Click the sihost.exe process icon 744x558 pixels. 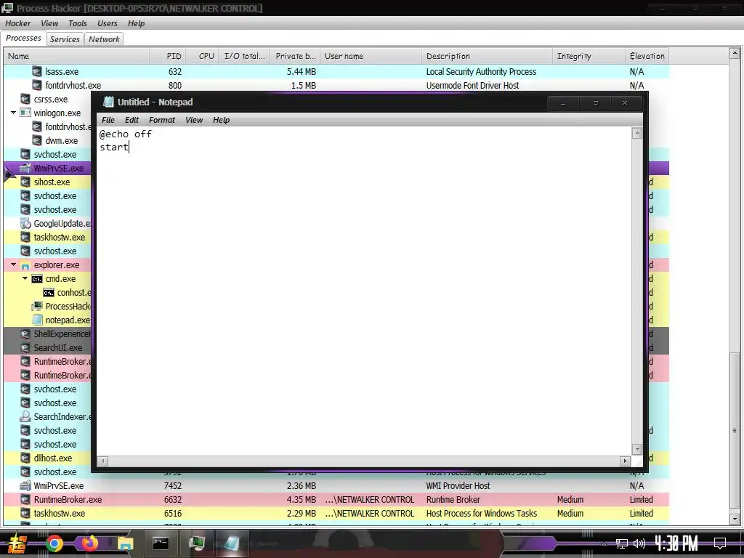(25, 182)
